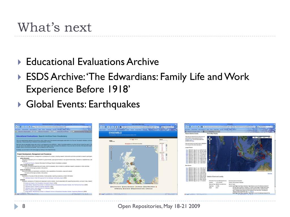Click the back button in the Earthquakes browser window

(186, 127)
